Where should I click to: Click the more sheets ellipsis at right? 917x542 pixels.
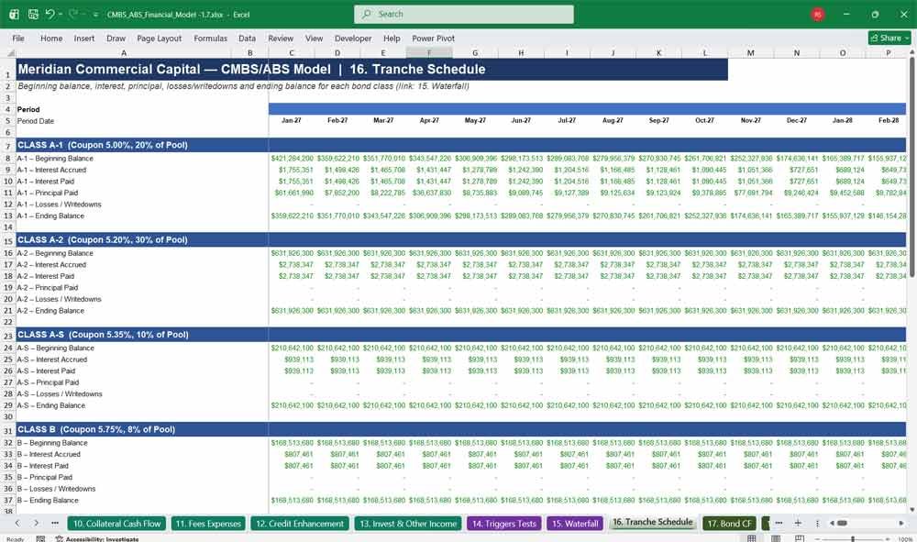tap(779, 524)
